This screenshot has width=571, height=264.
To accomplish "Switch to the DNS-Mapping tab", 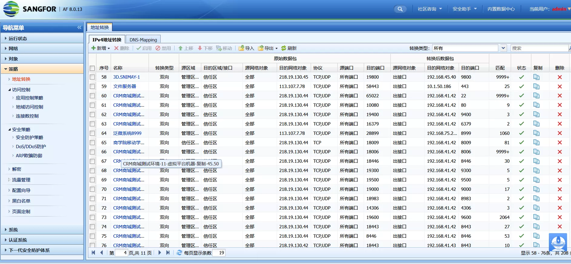I will point(143,40).
